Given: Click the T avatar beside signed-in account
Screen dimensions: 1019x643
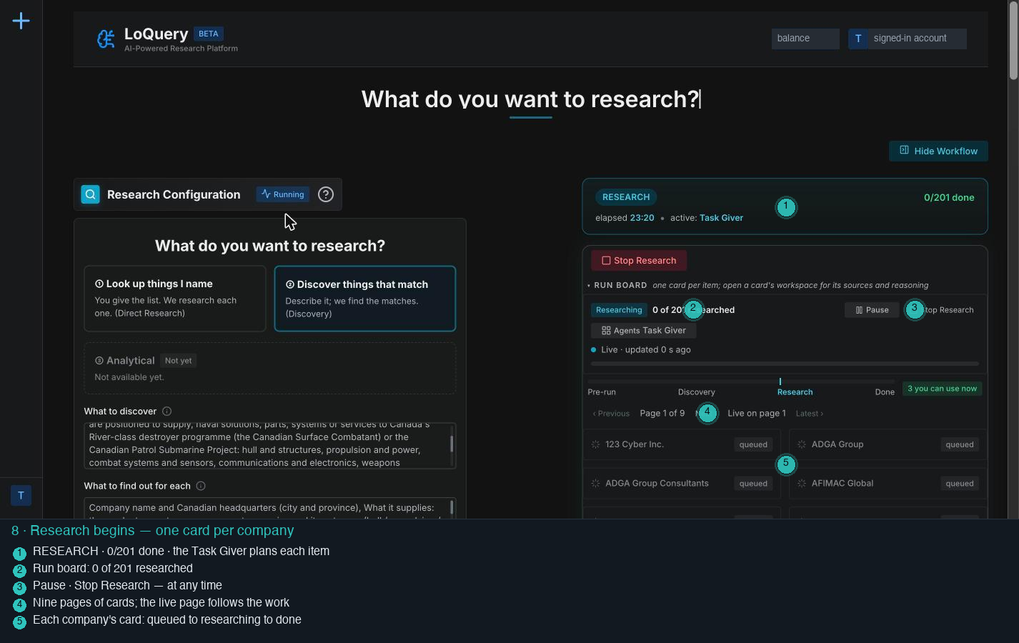Looking at the screenshot, I should pos(858,39).
